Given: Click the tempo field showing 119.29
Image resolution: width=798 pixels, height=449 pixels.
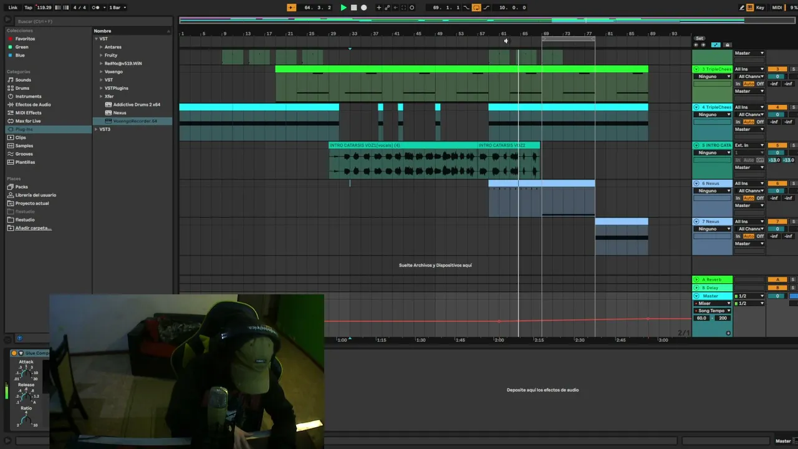Looking at the screenshot, I should click(44, 7).
